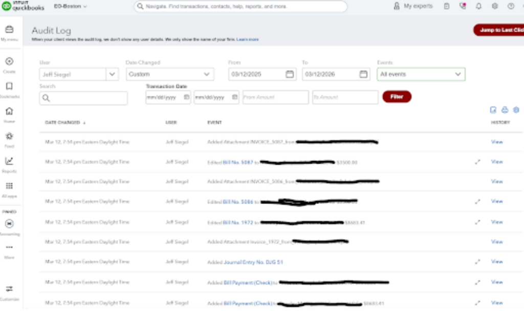The height and width of the screenshot is (311, 524).
Task: Open the Reports icon in sidebar
Action: coord(9,162)
